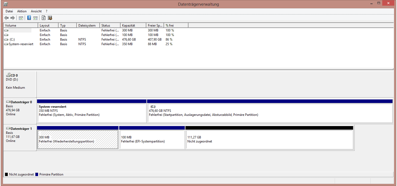Click the 407,90 GB free space cell
The height and width of the screenshot is (186, 397).
pyautogui.click(x=155, y=40)
